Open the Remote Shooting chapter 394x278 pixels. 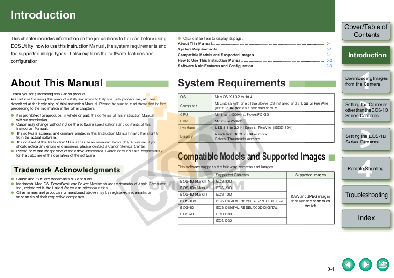point(365,168)
